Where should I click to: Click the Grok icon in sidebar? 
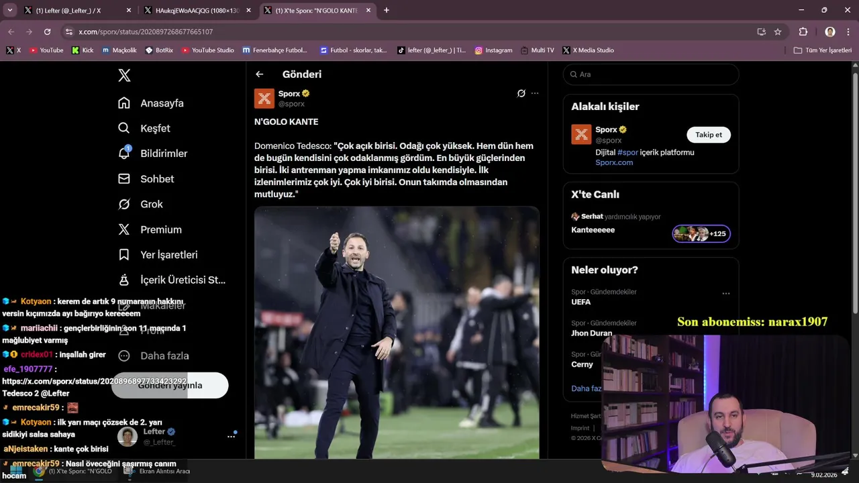(124, 204)
